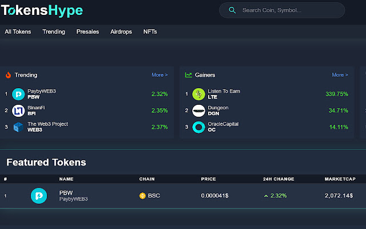
Task: Open Listen To Earn LTE entry
Action: [x=224, y=94]
